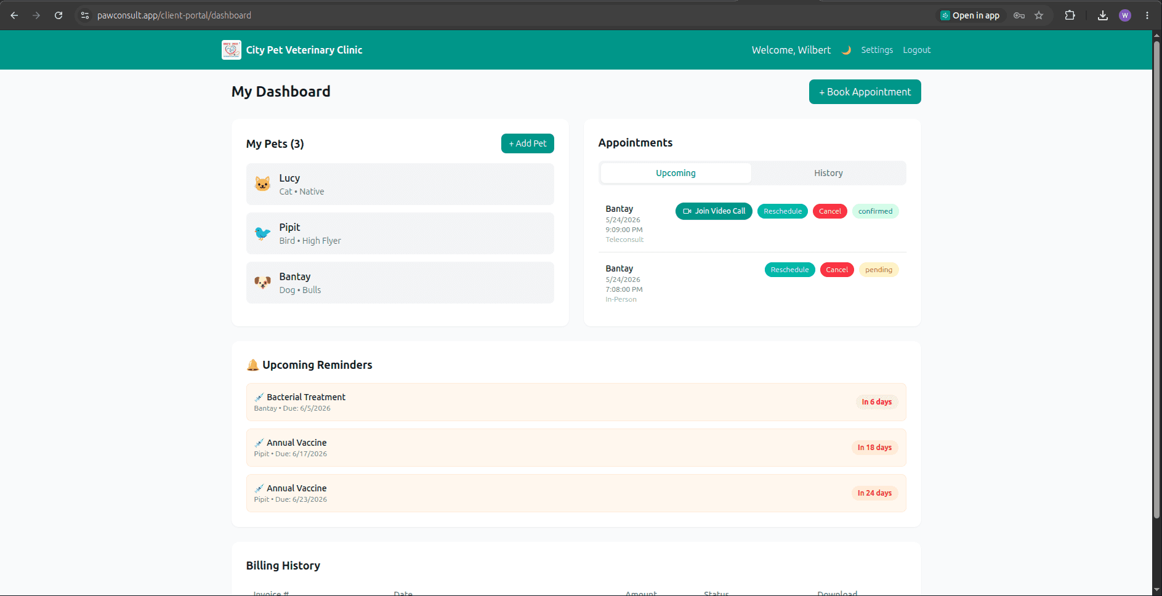Switch to the History appointments tab
This screenshot has height=596, width=1162.
(x=828, y=173)
